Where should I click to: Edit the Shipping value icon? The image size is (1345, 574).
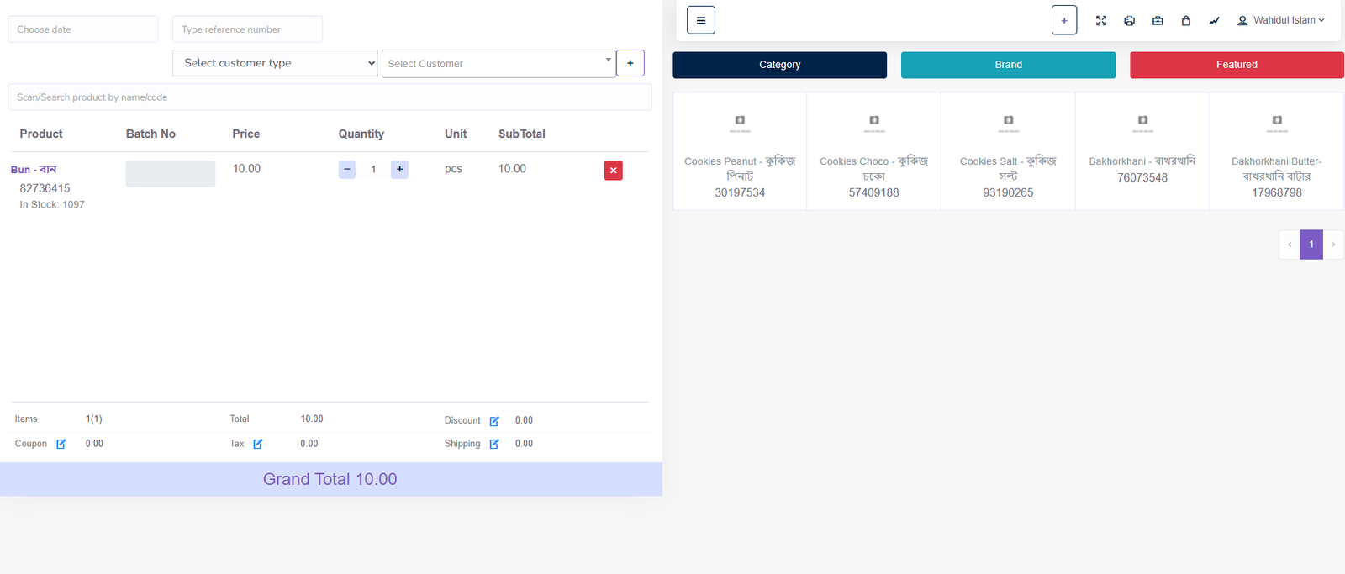[494, 444]
